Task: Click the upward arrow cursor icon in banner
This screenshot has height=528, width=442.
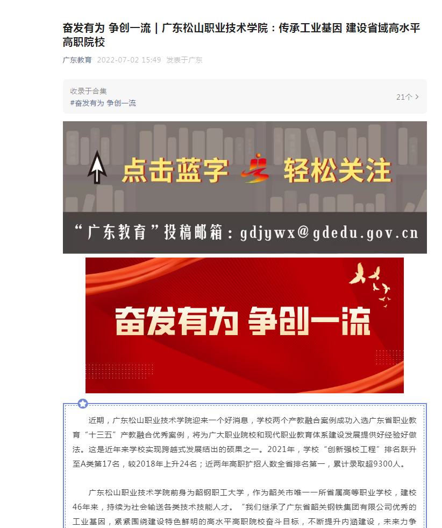Action: point(97,167)
